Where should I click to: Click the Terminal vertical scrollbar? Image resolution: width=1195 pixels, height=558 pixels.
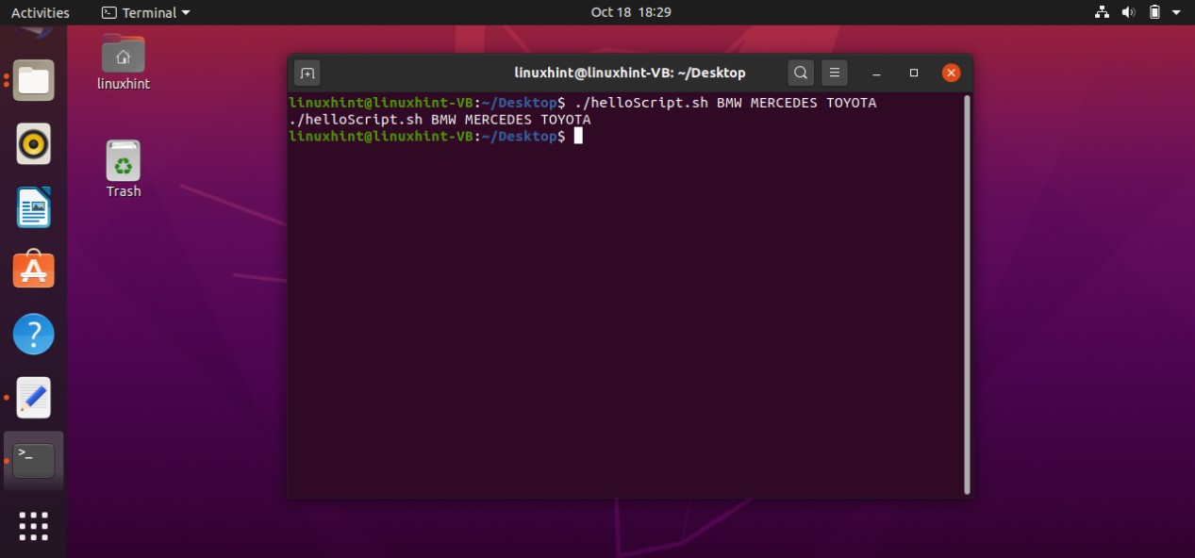click(x=967, y=293)
